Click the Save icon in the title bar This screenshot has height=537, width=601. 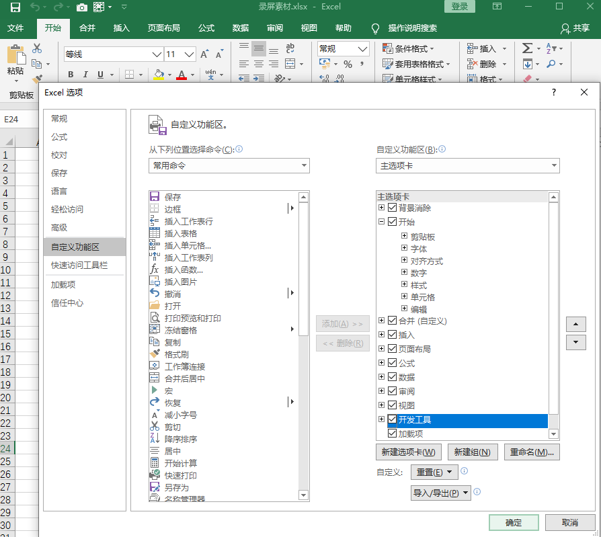(x=15, y=7)
